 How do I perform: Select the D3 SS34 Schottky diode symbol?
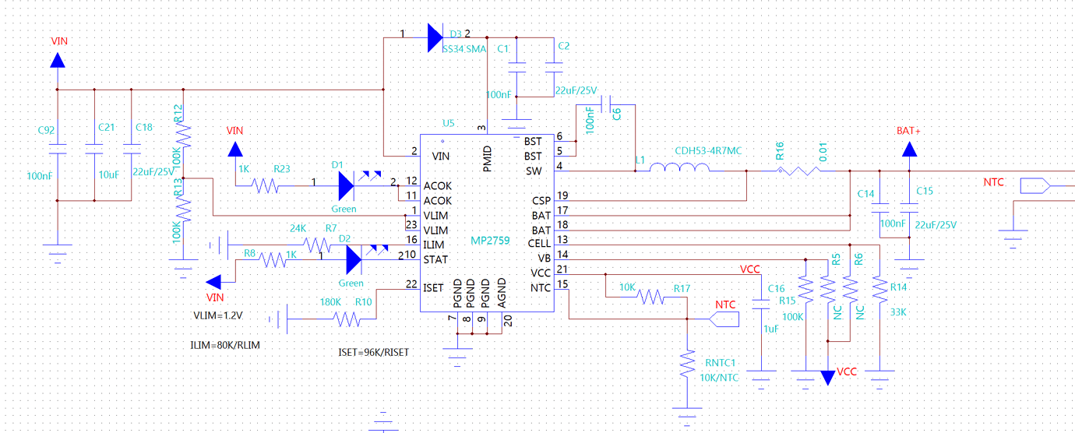click(435, 37)
